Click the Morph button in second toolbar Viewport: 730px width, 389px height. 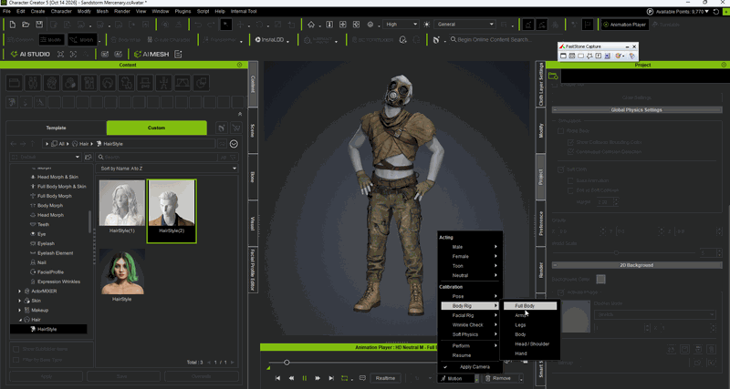point(82,40)
